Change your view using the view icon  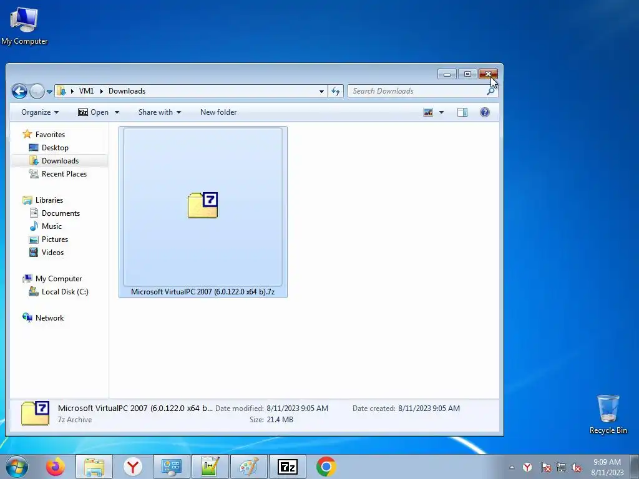pos(428,112)
